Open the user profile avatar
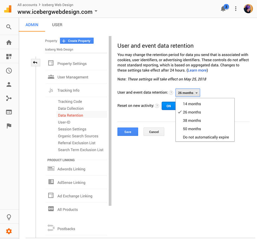 pyautogui.click(x=248, y=9)
